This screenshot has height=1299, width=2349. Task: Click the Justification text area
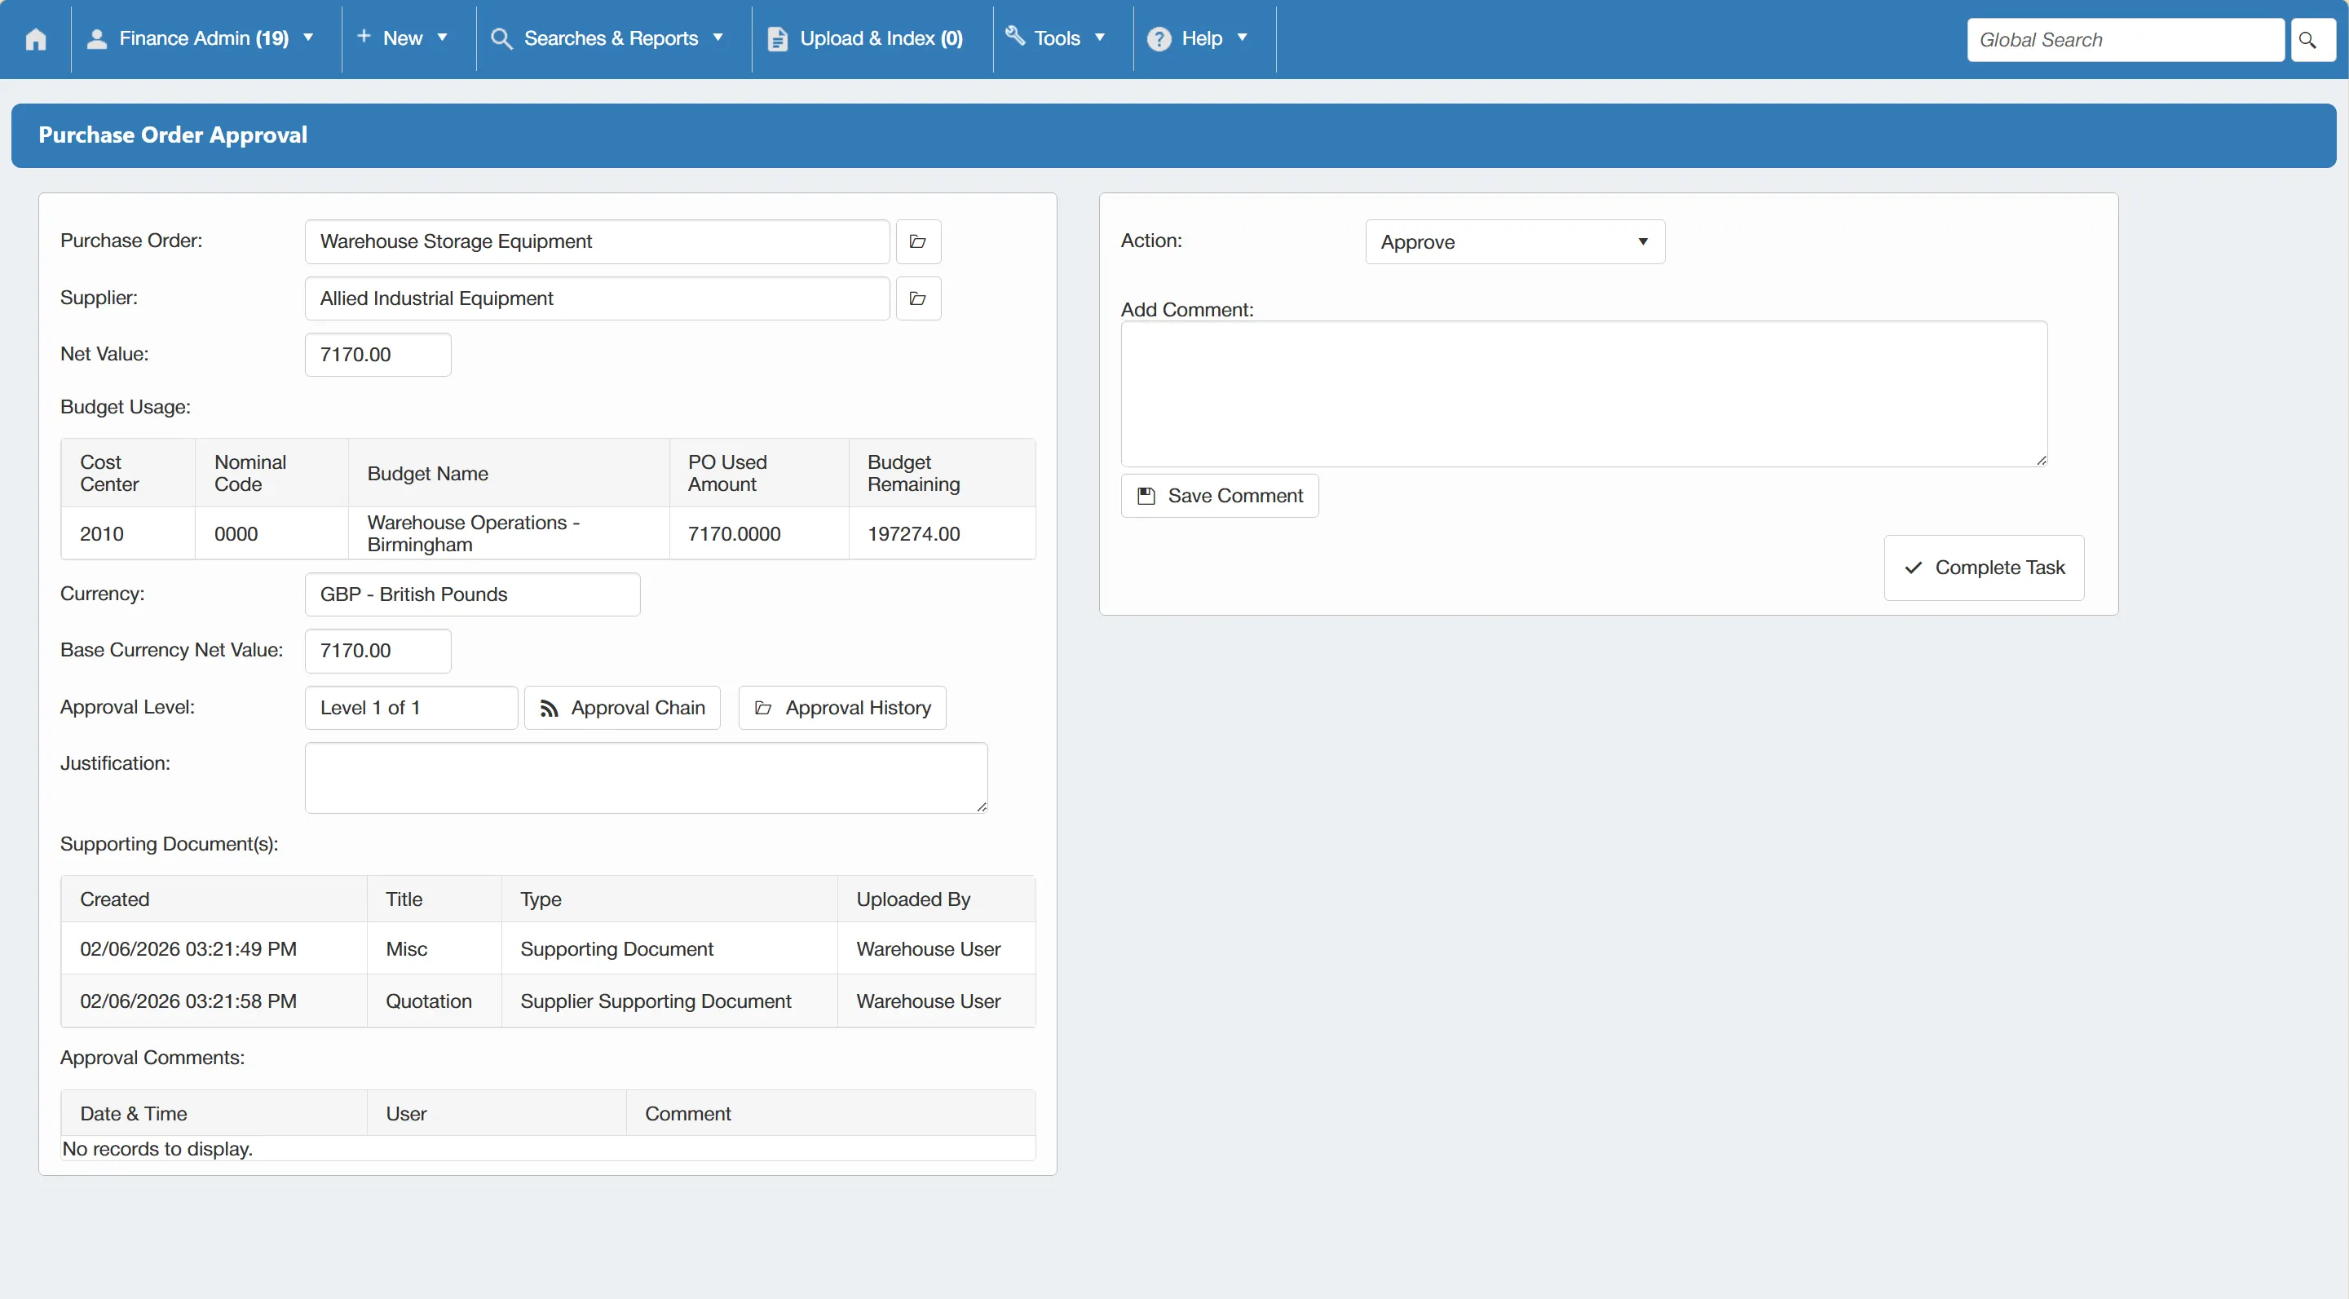(646, 777)
